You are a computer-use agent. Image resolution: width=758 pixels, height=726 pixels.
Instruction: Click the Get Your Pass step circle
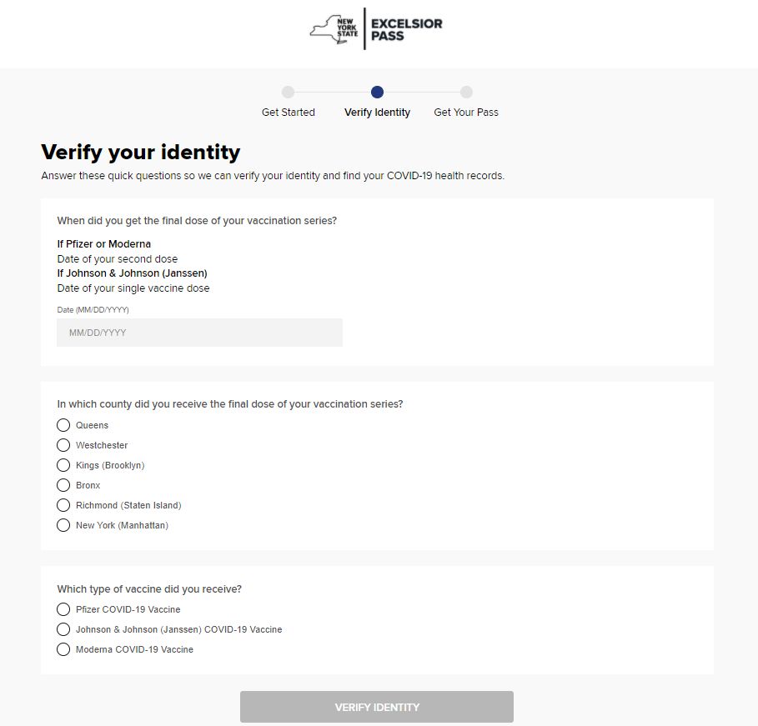[x=466, y=92]
